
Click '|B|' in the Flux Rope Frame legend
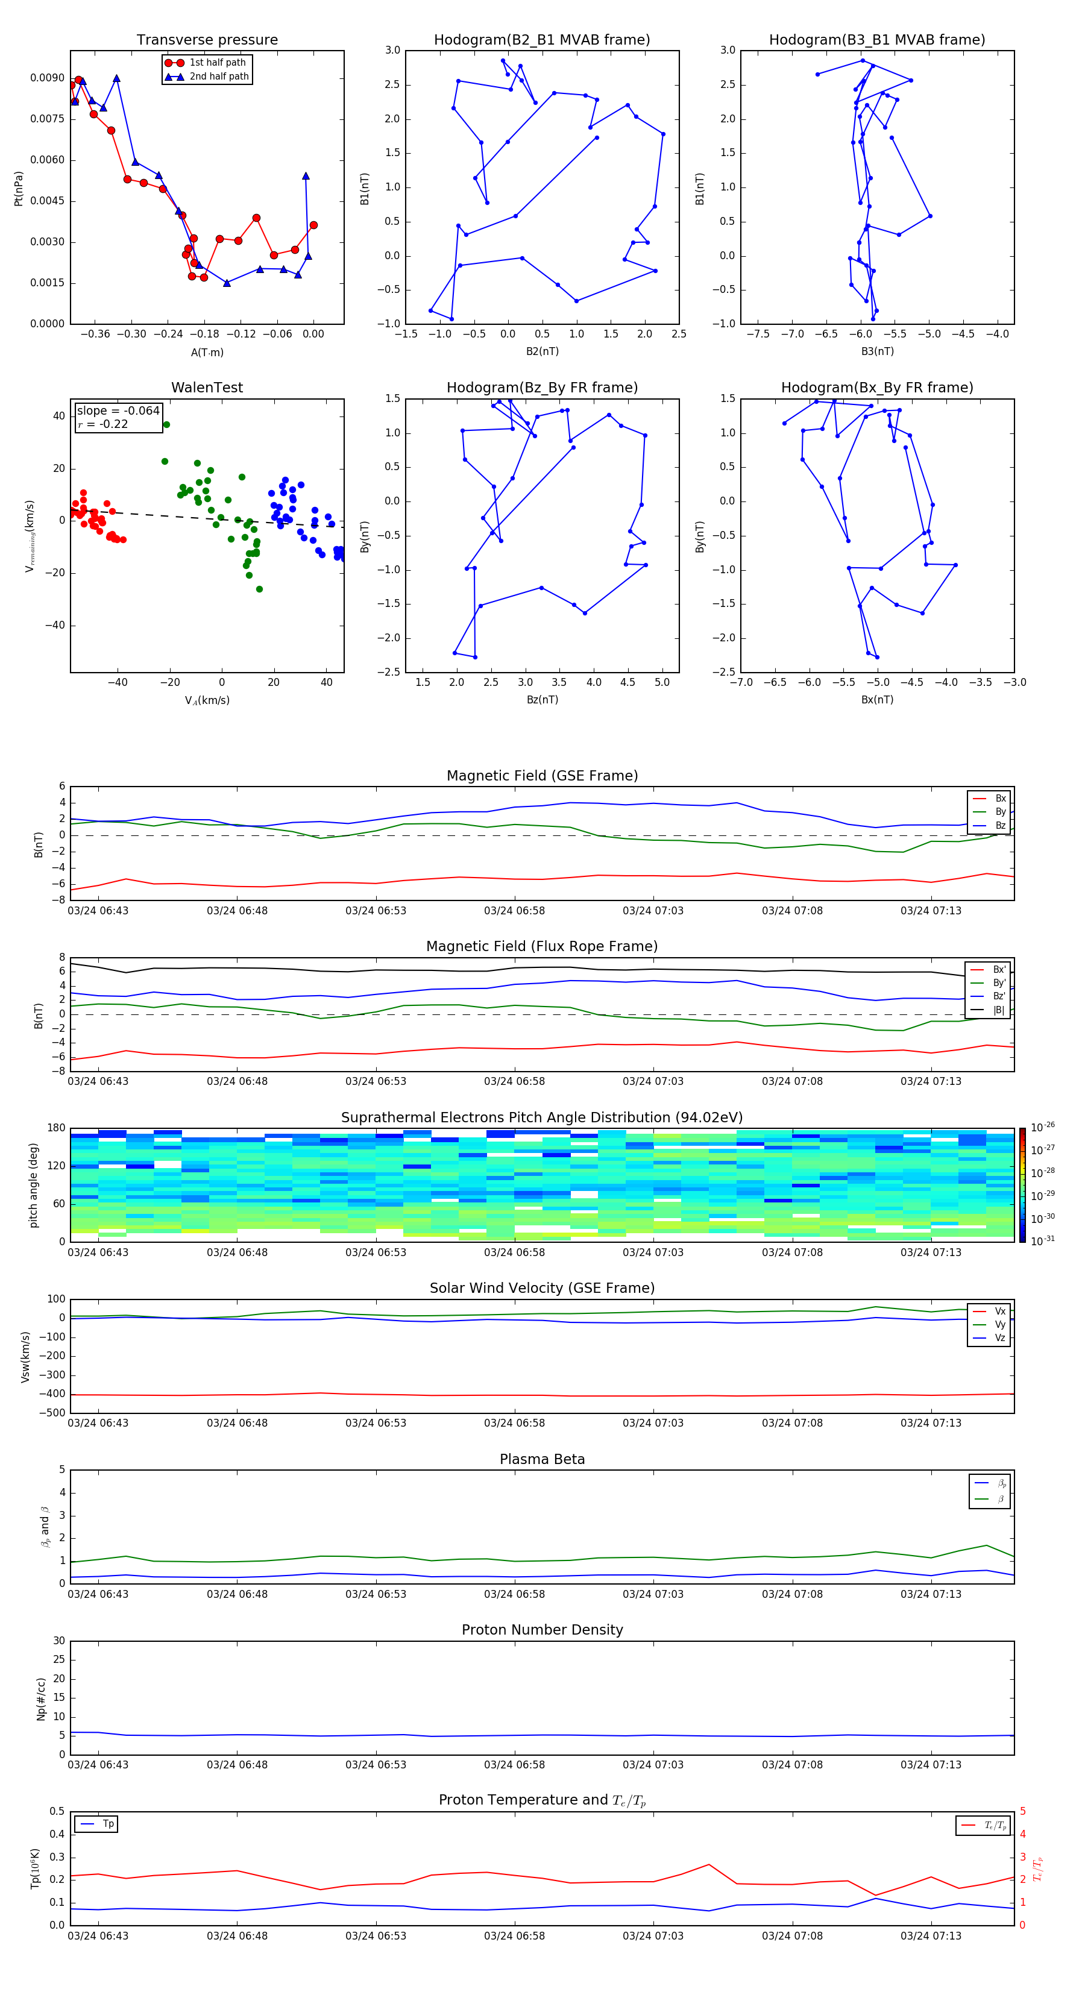coord(989,1010)
